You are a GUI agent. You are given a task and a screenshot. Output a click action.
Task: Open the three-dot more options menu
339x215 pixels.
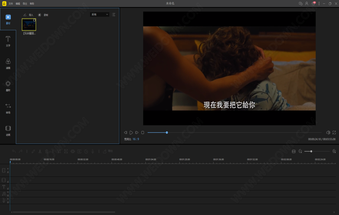tap(319, 3)
